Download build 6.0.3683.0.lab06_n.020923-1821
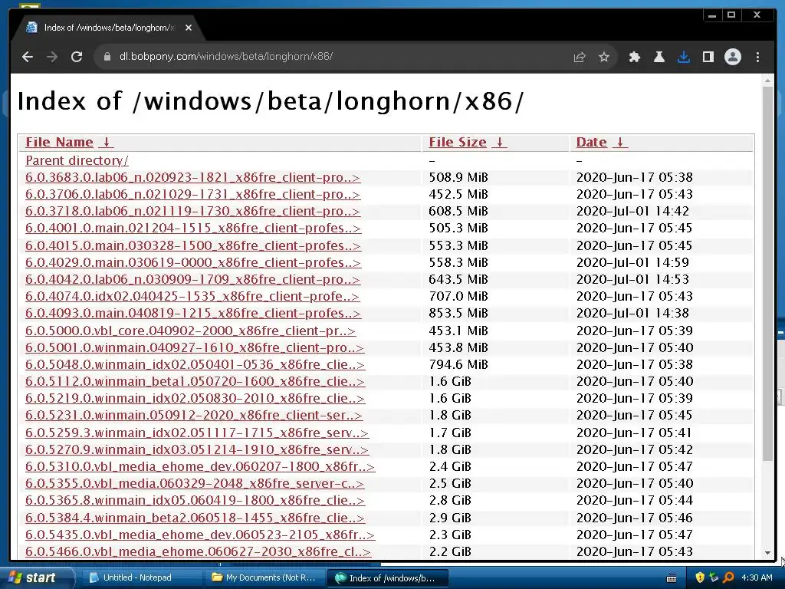785x589 pixels. (192, 177)
